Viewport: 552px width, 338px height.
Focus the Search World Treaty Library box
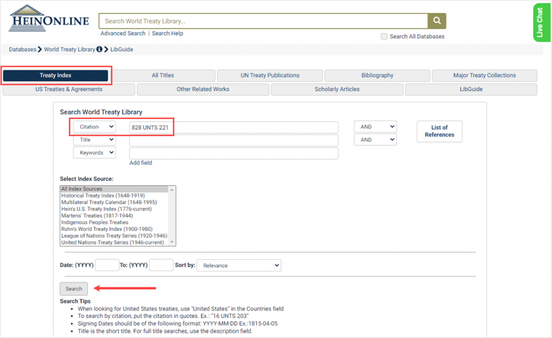[x=263, y=21]
